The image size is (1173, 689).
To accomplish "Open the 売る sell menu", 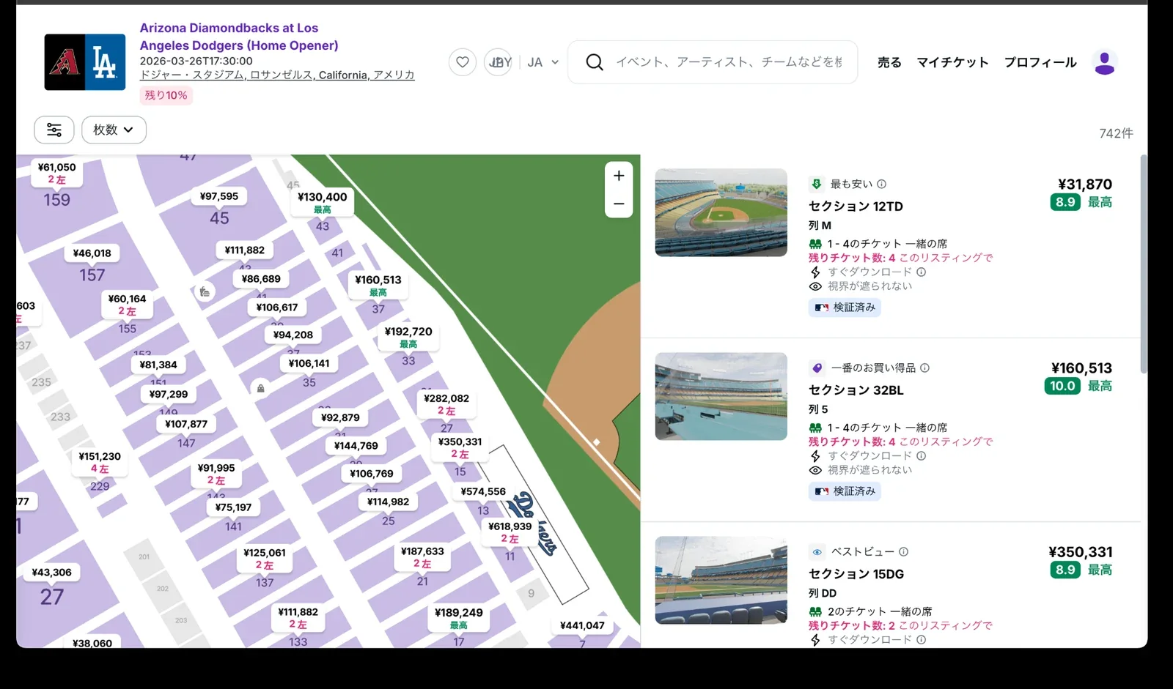I will point(889,62).
